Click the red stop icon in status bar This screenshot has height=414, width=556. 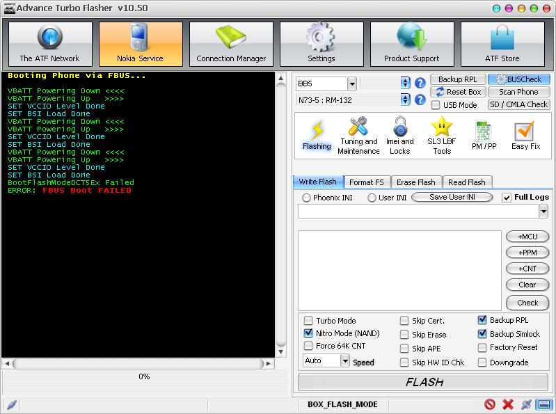coord(490,404)
